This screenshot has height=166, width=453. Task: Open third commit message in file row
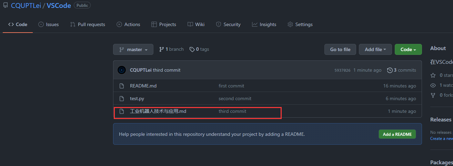pyautogui.click(x=232, y=111)
